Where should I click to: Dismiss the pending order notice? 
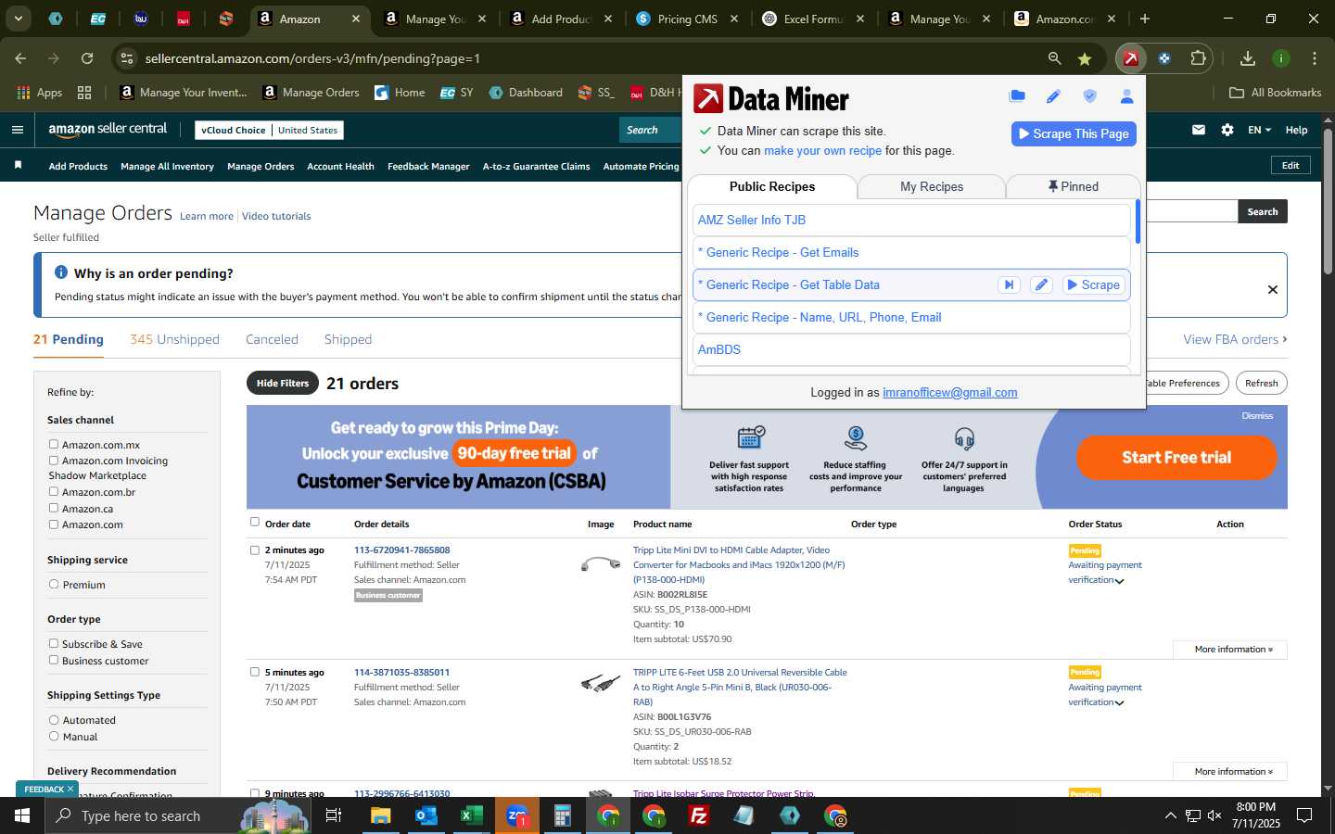point(1273,289)
